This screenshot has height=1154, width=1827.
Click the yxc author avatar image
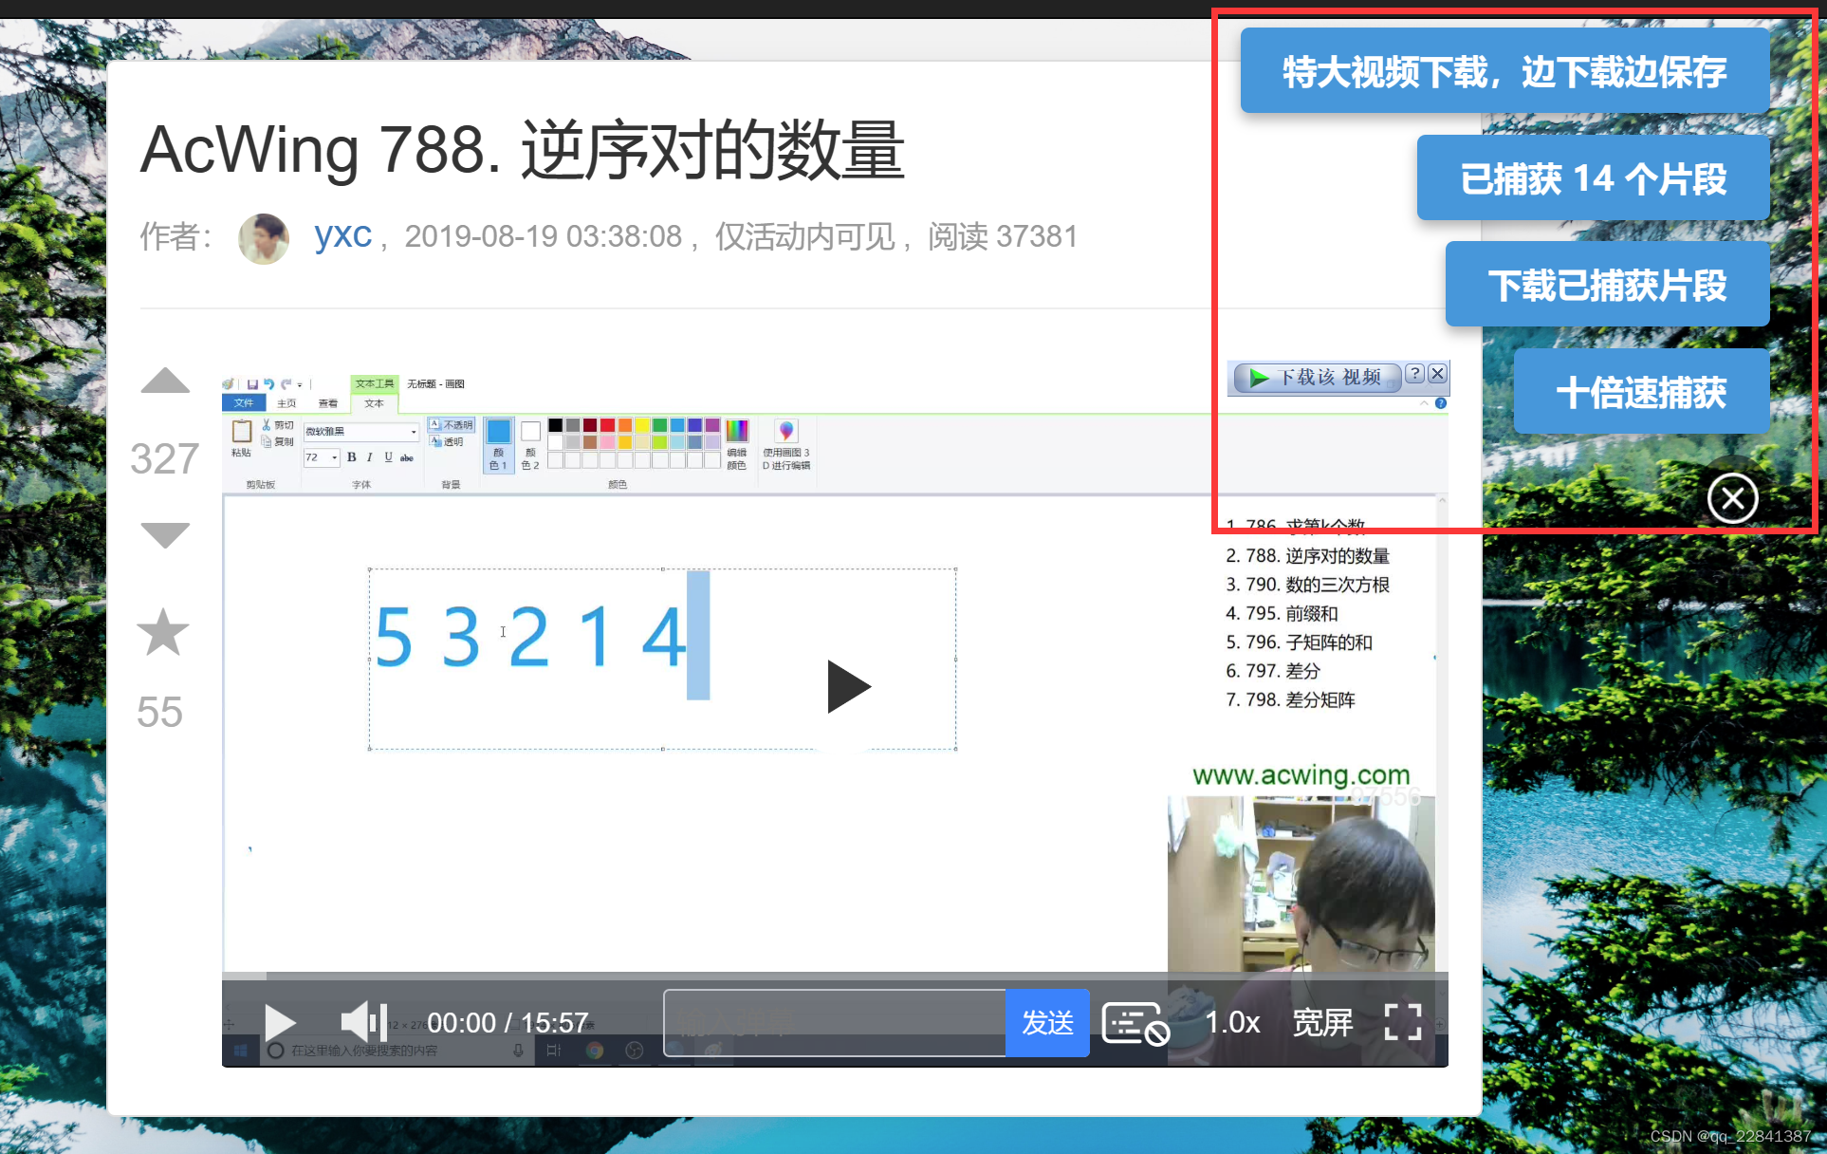click(x=264, y=237)
